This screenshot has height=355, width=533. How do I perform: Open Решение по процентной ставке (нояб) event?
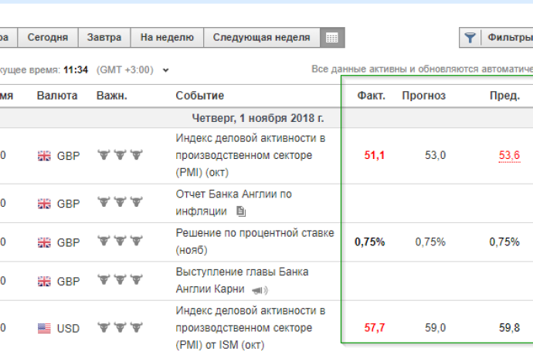pos(255,242)
